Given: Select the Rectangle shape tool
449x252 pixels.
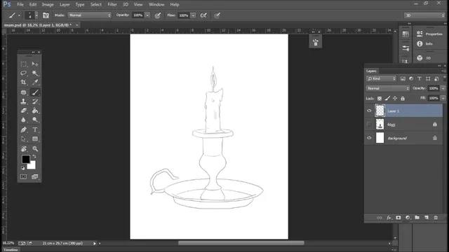Looking at the screenshot, I should tap(35, 139).
